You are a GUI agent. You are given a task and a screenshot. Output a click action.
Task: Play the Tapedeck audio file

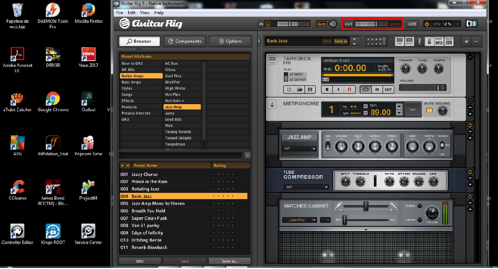[x=338, y=89]
